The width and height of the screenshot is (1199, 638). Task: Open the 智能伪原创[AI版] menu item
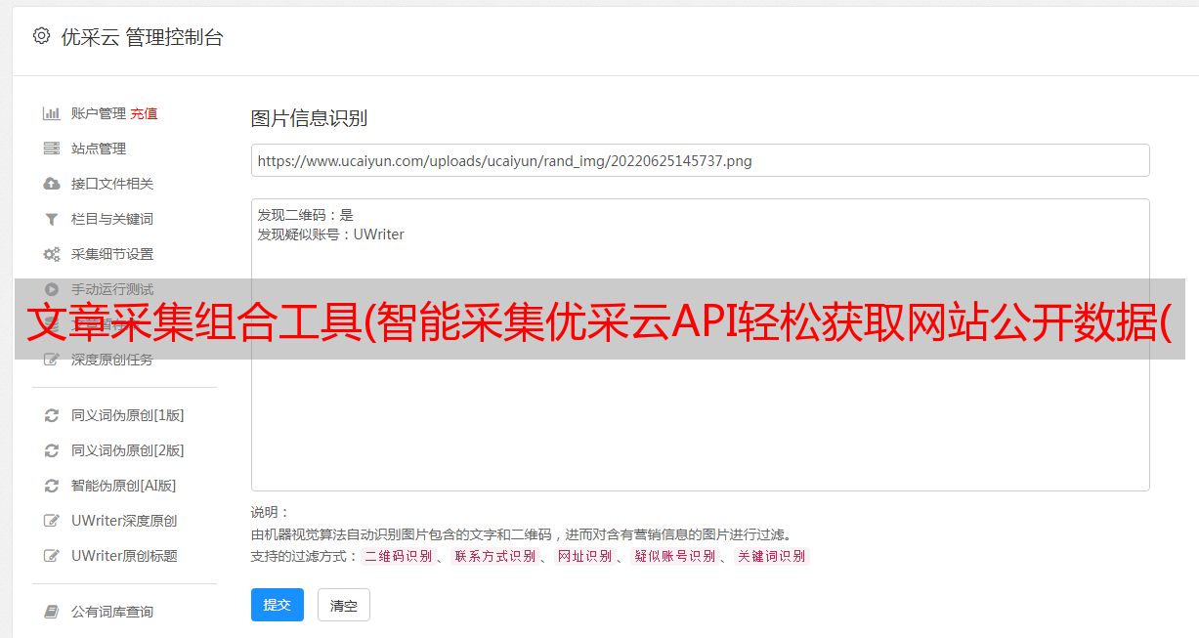(x=123, y=486)
